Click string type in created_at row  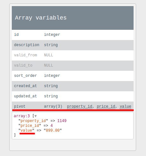point(51,86)
